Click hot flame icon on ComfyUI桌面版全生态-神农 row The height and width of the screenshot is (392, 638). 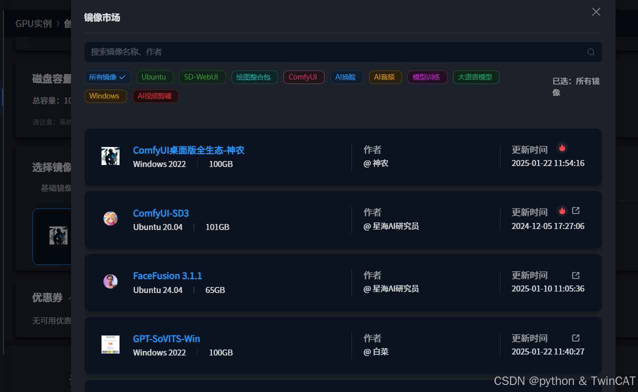pos(562,148)
